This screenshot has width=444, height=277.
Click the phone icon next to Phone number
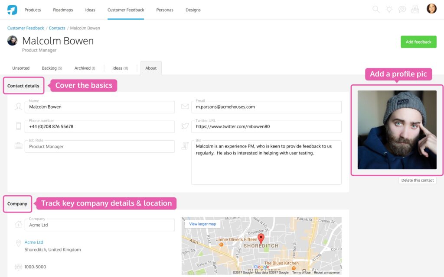pyautogui.click(x=18, y=126)
